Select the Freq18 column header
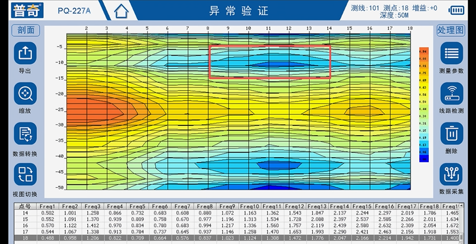476x244 pixels. (x=430, y=207)
